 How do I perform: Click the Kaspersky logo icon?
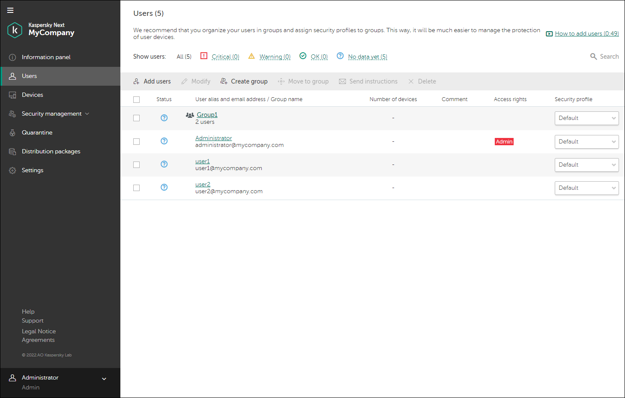point(14,30)
